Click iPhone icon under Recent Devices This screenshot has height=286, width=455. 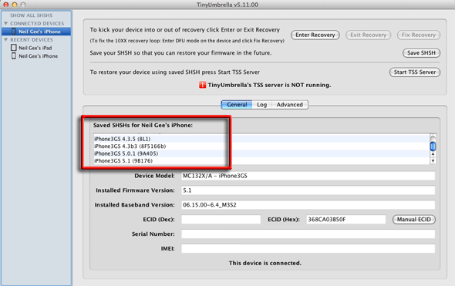coord(14,56)
